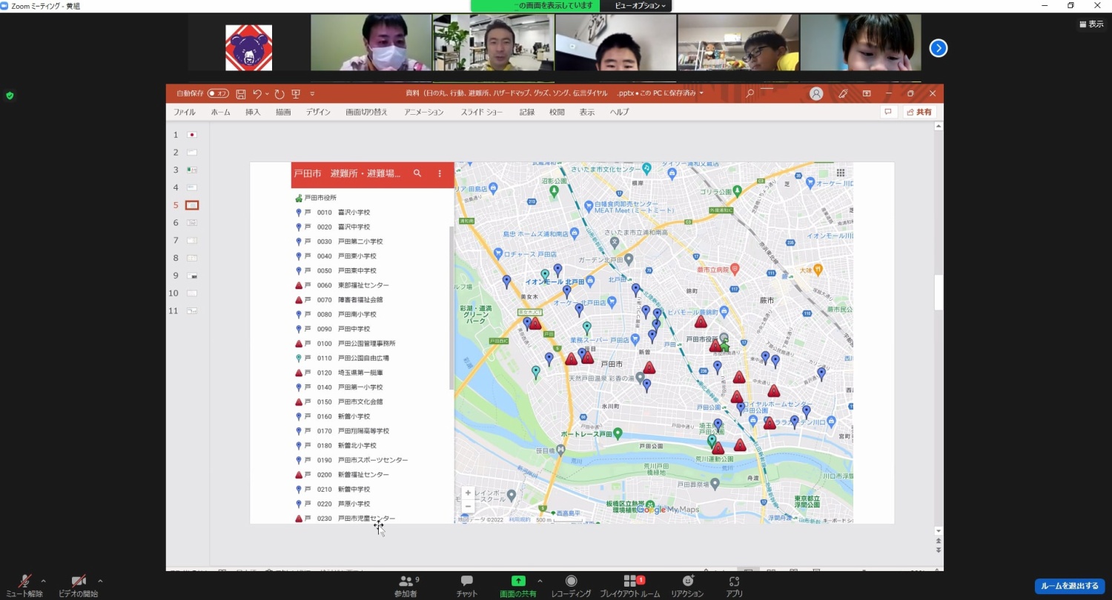Show next participants with blue arrow

(x=939, y=48)
